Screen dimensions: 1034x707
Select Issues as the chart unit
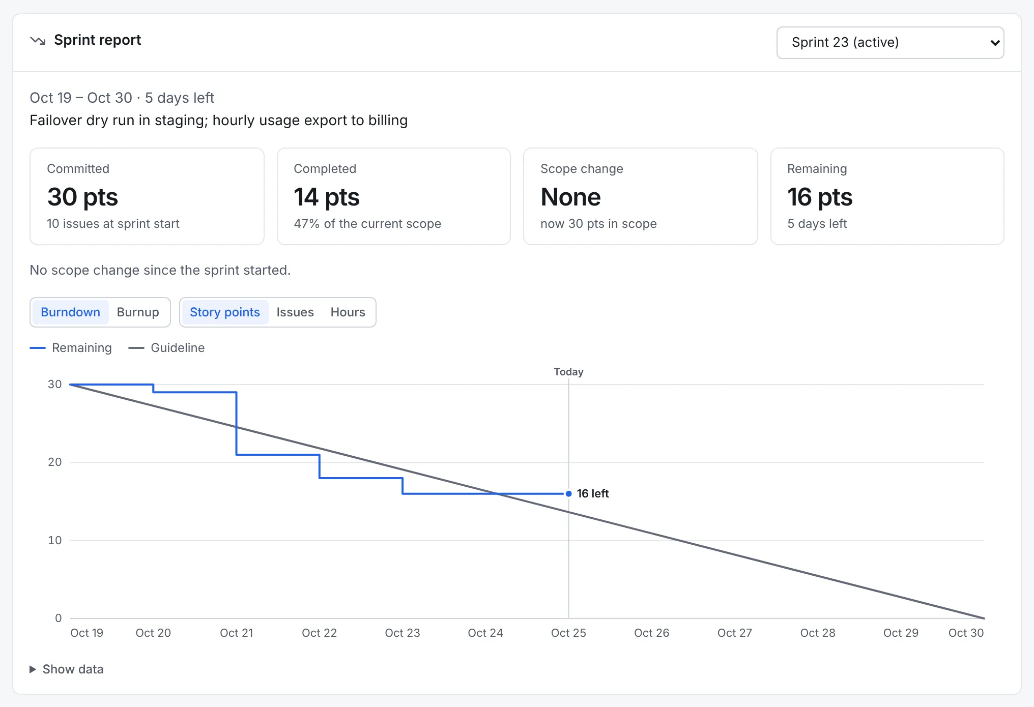[295, 312]
